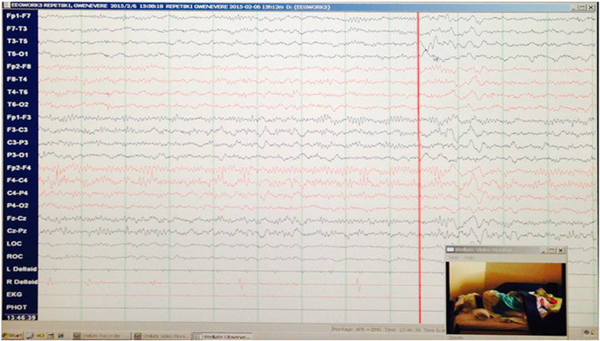This screenshot has height=341, width=600.
Task: Switch to Stellate Observer taskbar button
Action: [222, 336]
